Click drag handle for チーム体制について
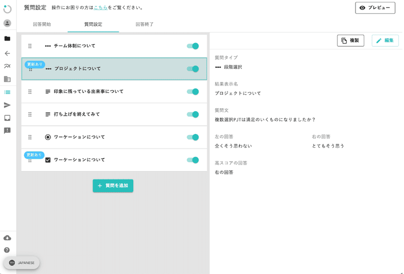Viewport: 404px width, 274px height. tap(30, 46)
